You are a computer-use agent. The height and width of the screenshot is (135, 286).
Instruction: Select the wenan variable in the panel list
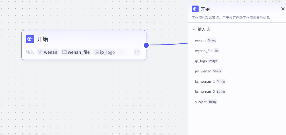click(x=200, y=41)
